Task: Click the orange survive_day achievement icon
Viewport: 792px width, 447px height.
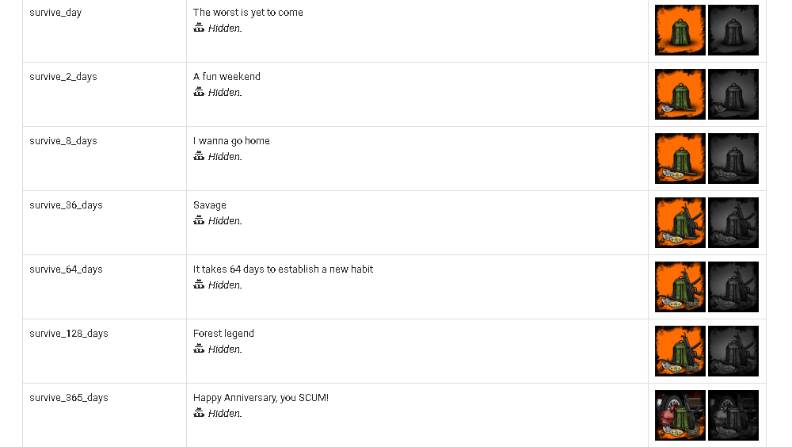Action: tap(680, 30)
